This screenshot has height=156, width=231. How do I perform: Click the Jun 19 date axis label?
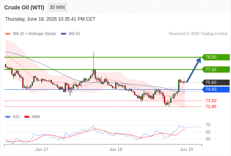pyautogui.click(x=186, y=149)
